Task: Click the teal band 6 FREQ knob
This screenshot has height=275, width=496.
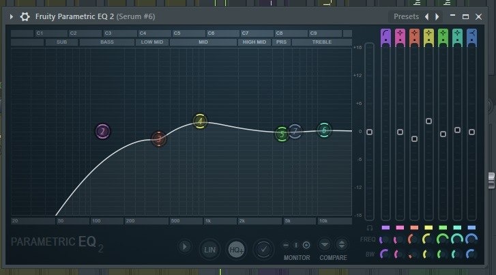Action: point(457,240)
